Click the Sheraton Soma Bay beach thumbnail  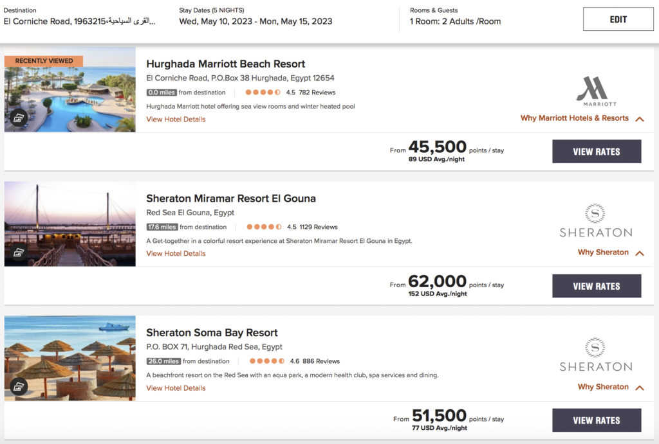pos(70,358)
